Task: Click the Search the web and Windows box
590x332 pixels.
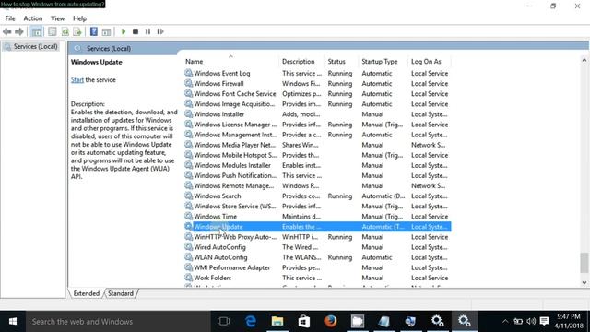Action: [118, 322]
